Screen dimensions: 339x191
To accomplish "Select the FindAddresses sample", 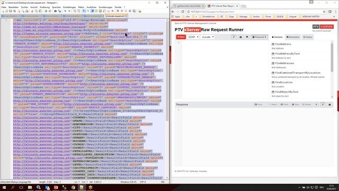I will [x=284, y=63].
